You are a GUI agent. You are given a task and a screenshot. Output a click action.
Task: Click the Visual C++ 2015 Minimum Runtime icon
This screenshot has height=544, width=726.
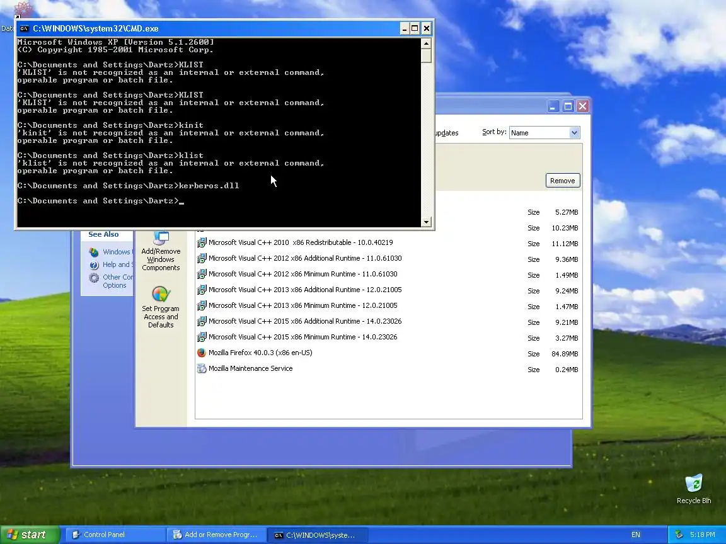click(202, 337)
